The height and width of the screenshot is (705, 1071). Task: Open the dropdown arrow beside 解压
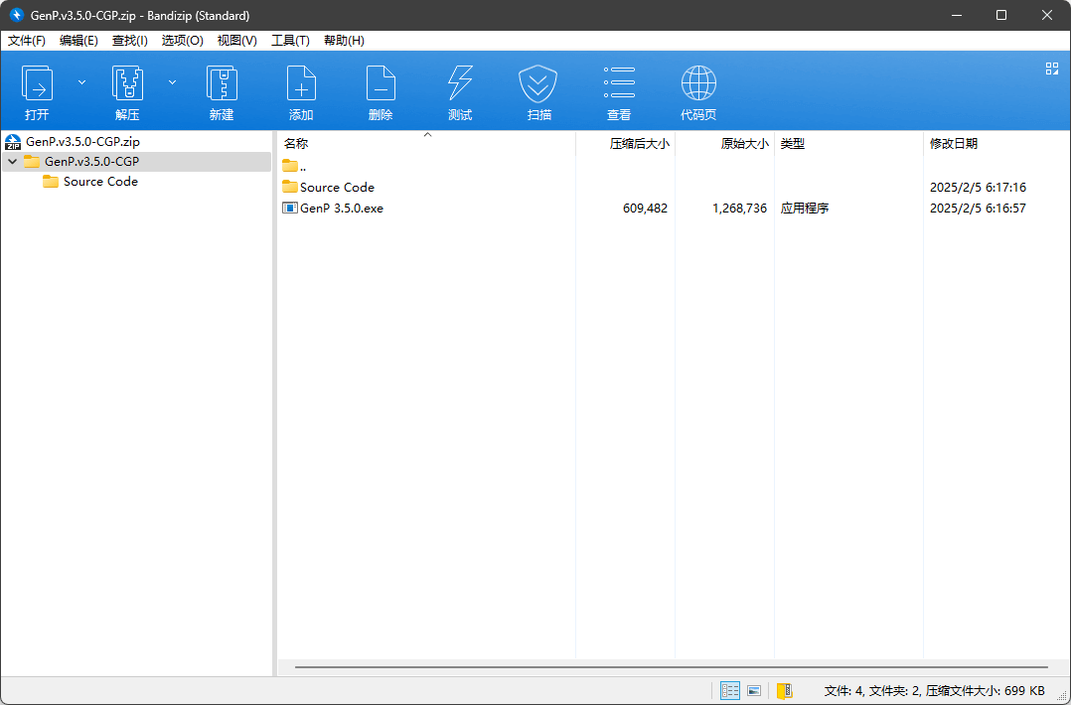pyautogui.click(x=172, y=82)
